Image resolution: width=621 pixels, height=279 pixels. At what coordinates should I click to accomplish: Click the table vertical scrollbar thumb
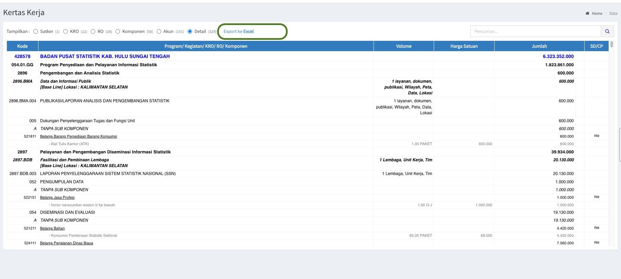[611, 44]
